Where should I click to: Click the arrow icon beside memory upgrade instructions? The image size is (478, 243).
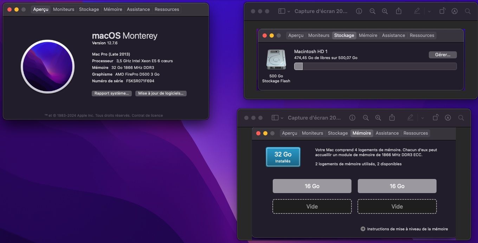[363, 229]
